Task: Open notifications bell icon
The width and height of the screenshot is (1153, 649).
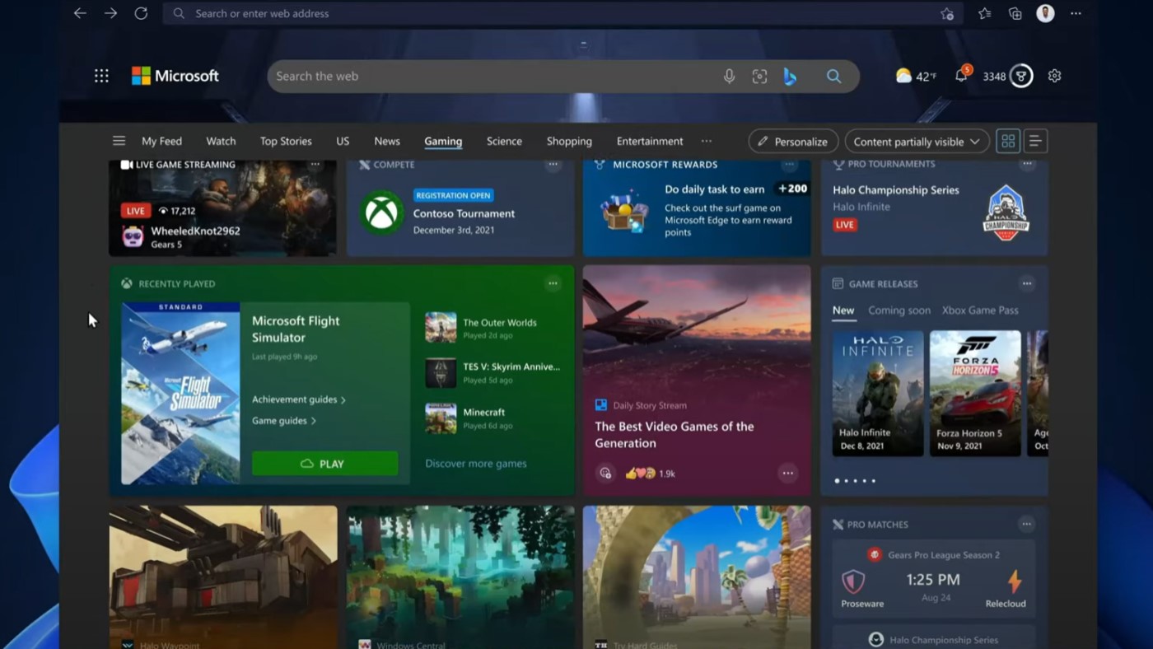Action: click(961, 75)
